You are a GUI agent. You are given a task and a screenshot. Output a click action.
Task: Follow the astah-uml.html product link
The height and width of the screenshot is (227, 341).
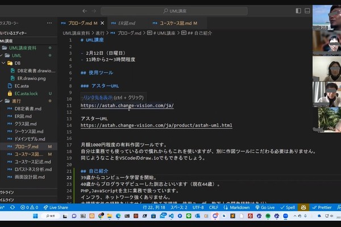(156, 125)
